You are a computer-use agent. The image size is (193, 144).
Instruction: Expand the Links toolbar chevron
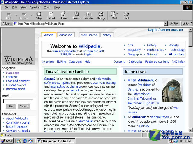[x=191, y=23]
